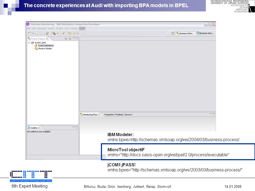
Task: Minimize the Monitoring Flow panel
Action: point(211,114)
